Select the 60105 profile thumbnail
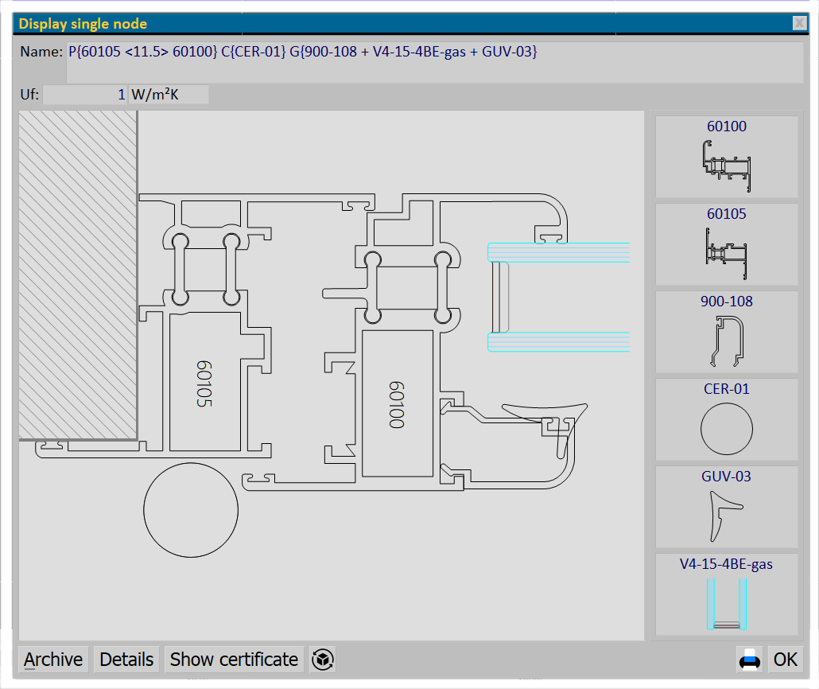The width and height of the screenshot is (819, 689). pyautogui.click(x=726, y=244)
